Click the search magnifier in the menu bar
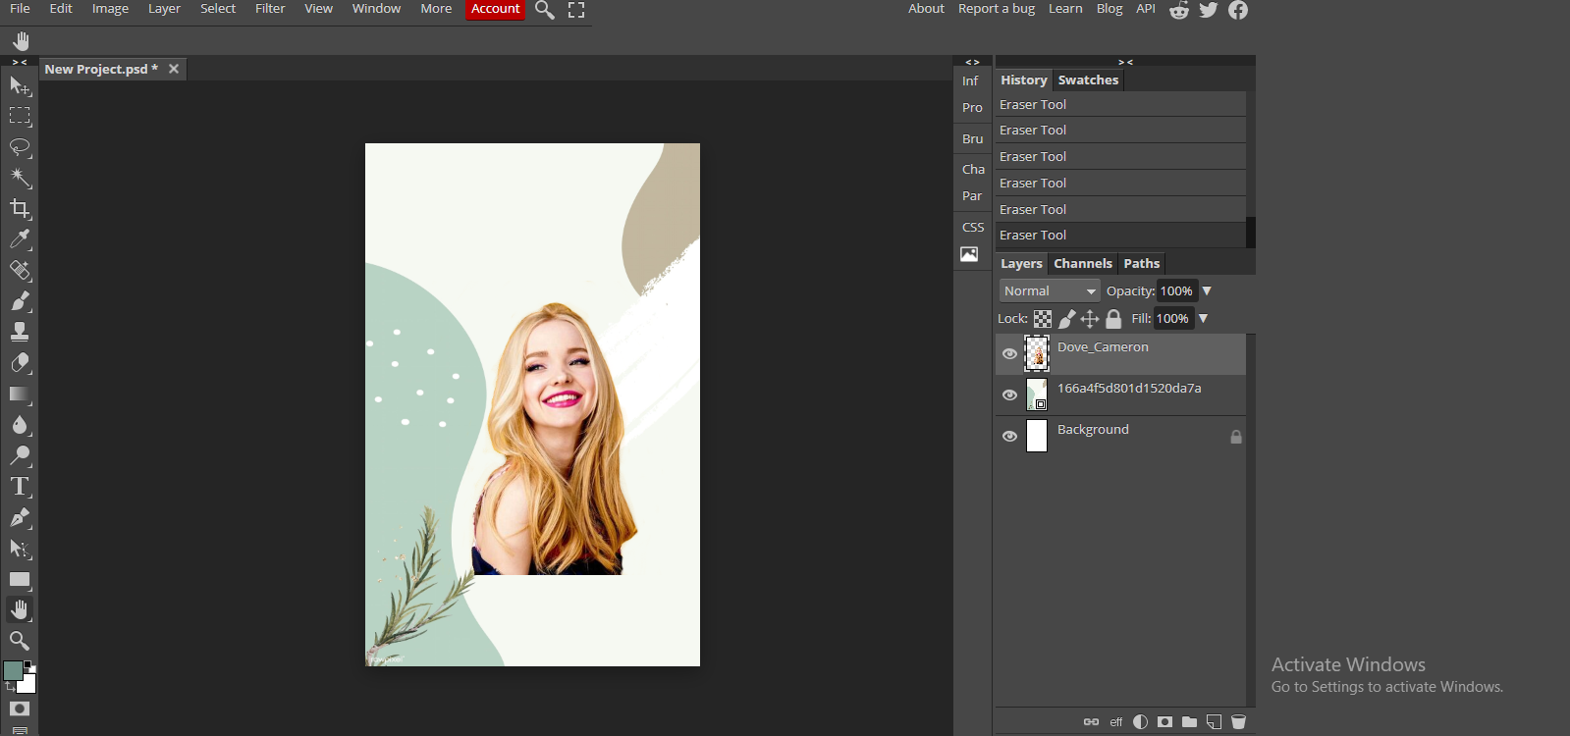 click(545, 10)
